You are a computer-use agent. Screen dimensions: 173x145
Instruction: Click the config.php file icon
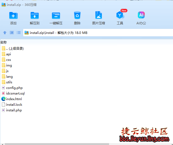pyautogui.click(x=3, y=88)
